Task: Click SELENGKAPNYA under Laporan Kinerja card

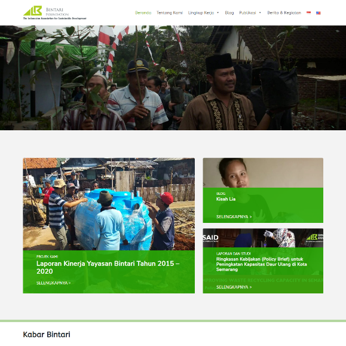Action: point(53,283)
